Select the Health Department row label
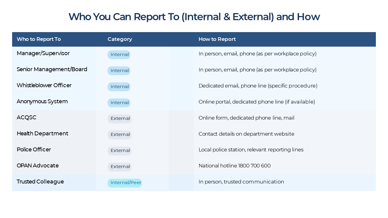388x218 pixels. click(42, 134)
